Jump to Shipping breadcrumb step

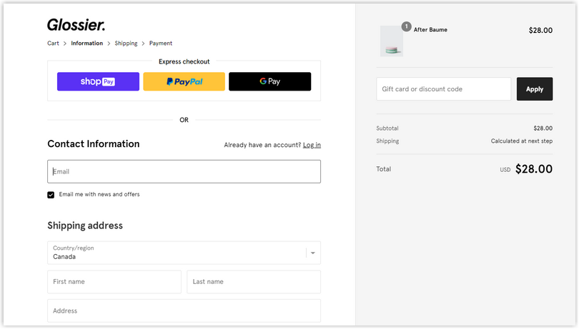[126, 44]
